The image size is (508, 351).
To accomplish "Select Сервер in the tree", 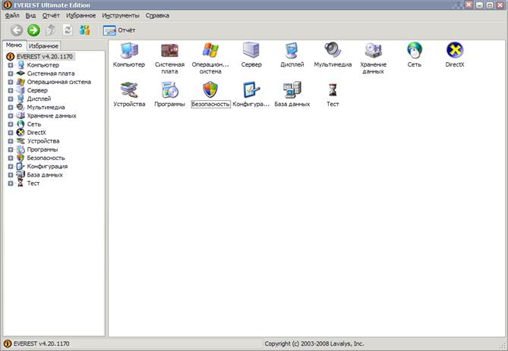I will 37,90.
